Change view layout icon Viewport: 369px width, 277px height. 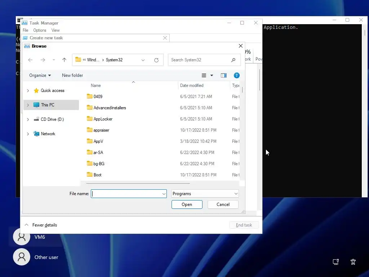point(204,75)
